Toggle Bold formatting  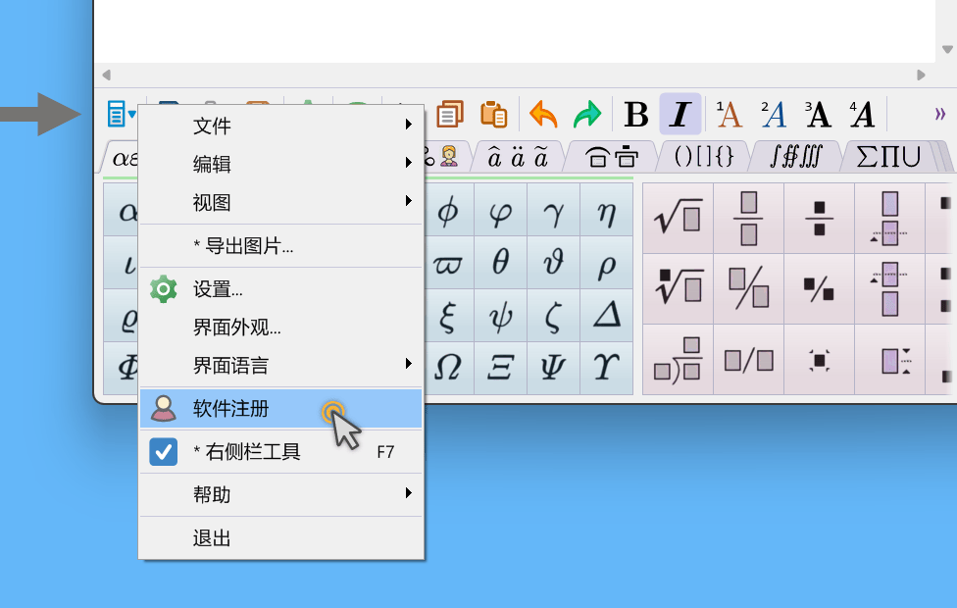(636, 115)
